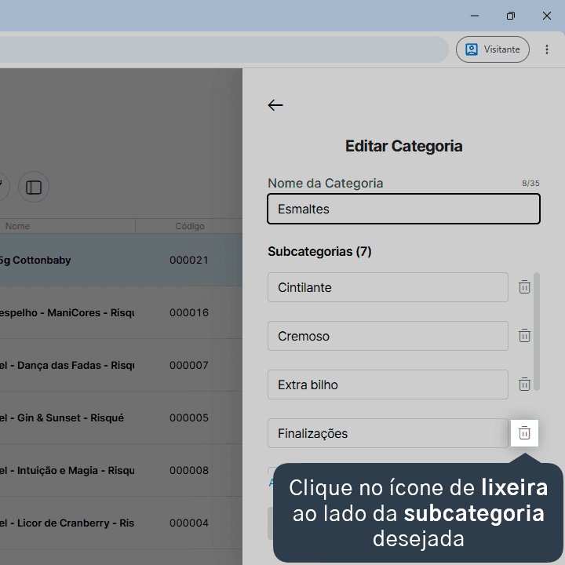Edit the Nome da Categoria field Esmaltes
The width and height of the screenshot is (565, 565).
click(x=403, y=209)
